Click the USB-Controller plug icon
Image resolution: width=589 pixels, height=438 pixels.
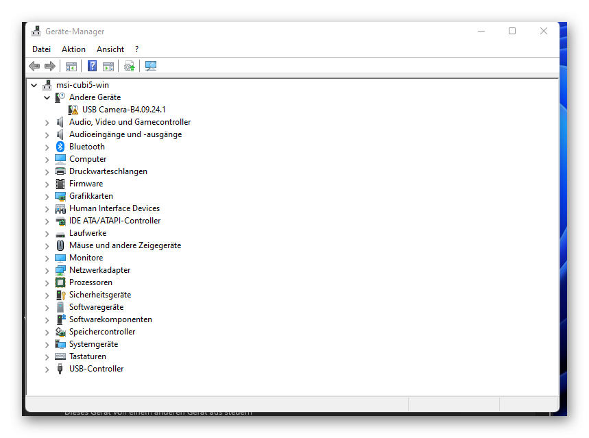click(x=60, y=369)
